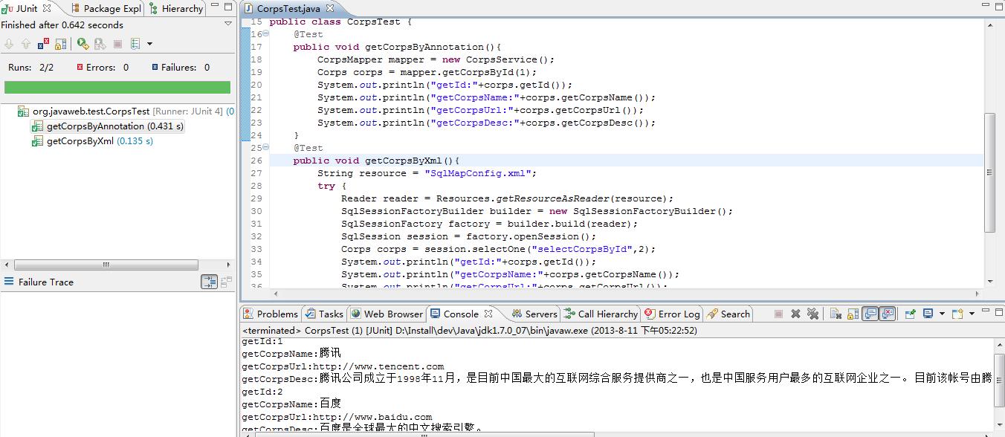Click the JUnit tree horizontal scrollbar

(106, 265)
